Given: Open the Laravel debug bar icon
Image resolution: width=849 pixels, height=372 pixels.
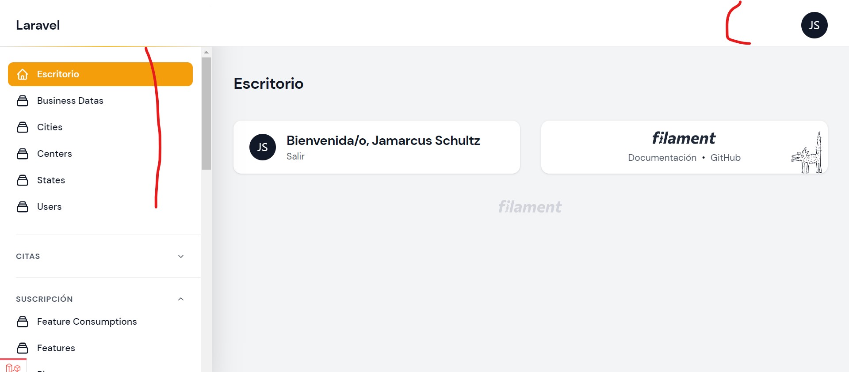Looking at the screenshot, I should [13, 367].
